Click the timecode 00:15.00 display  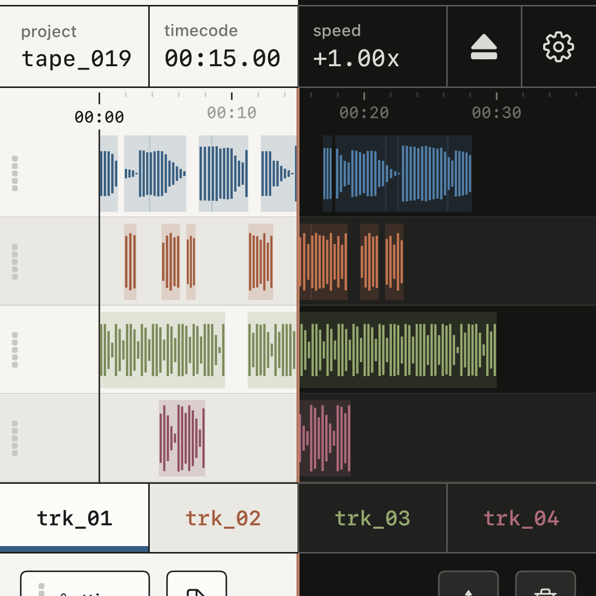223,46
